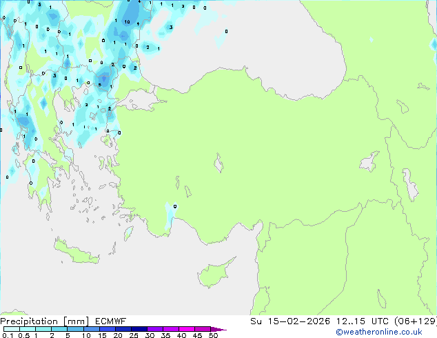
Task: Click the "10" precipitation value at top
Action: click(x=128, y=22)
